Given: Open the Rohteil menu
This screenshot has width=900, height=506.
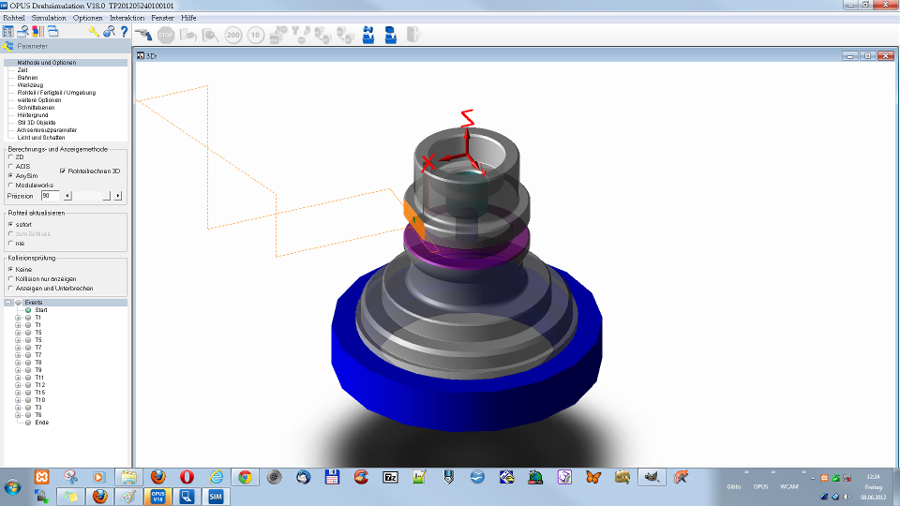Looking at the screenshot, I should tap(14, 18).
